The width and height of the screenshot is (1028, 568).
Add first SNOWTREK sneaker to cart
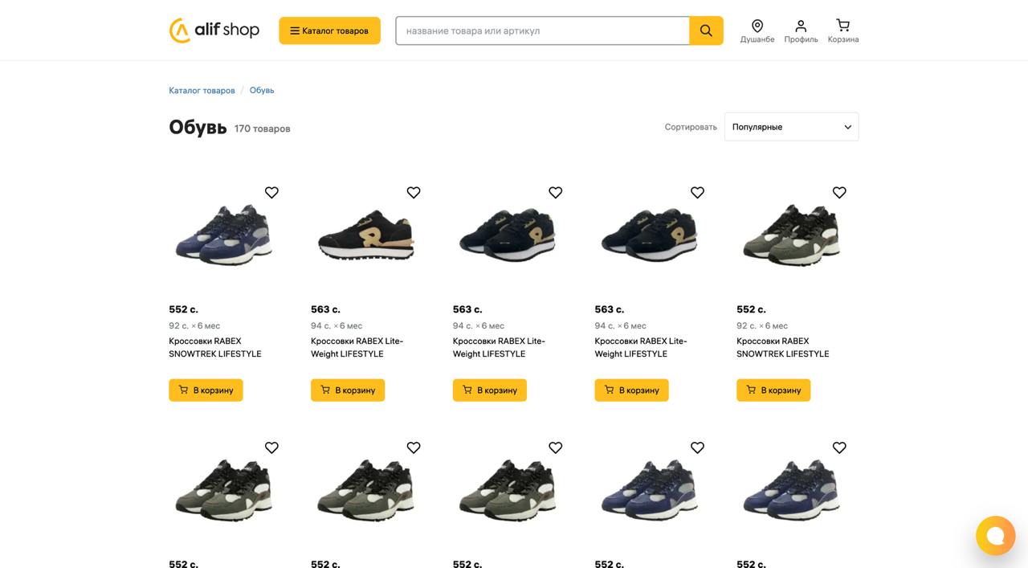click(x=206, y=390)
